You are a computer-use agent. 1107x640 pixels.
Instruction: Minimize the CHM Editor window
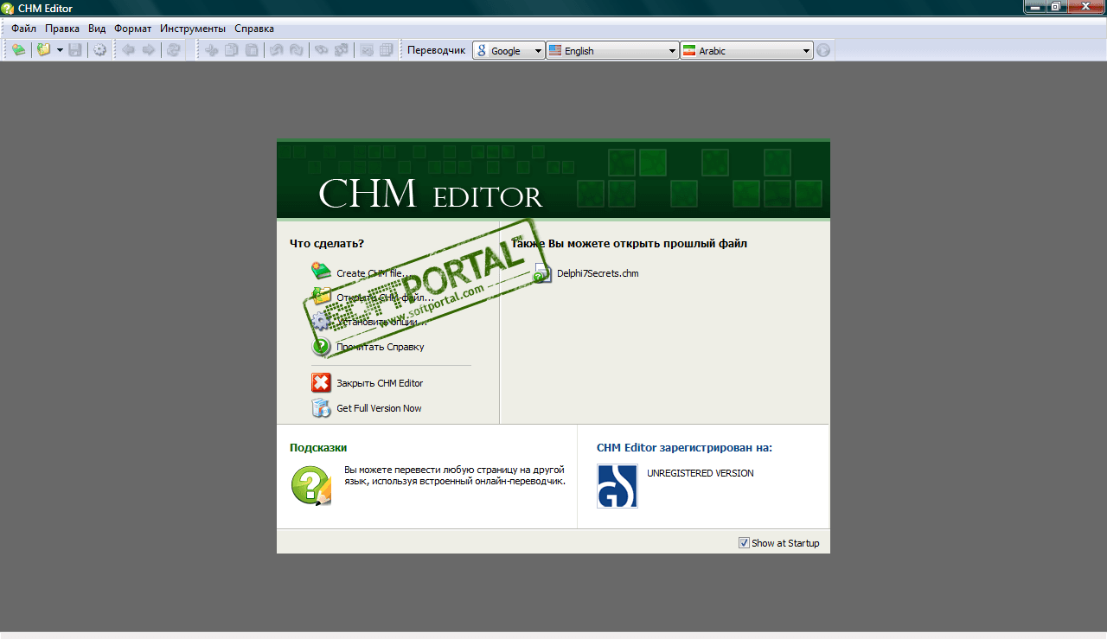[x=1035, y=6]
